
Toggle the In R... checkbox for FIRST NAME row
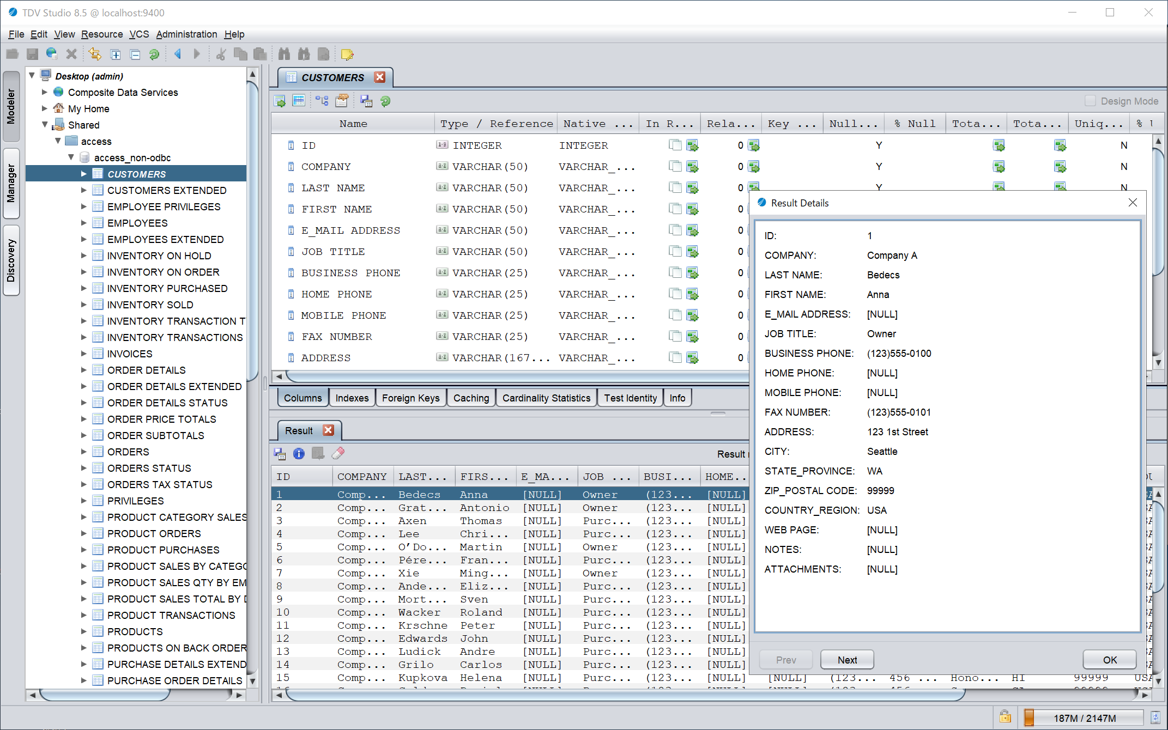point(675,209)
